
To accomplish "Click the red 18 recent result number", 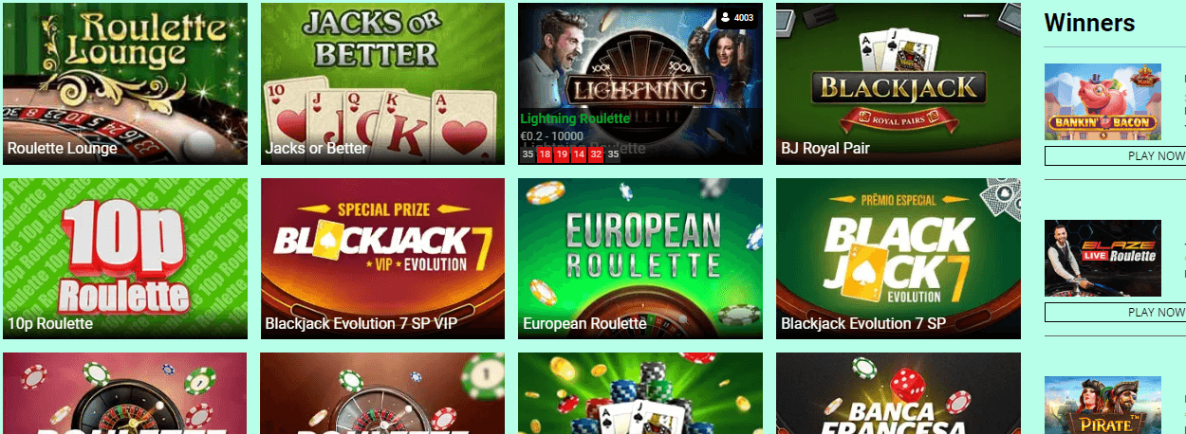I will [545, 154].
